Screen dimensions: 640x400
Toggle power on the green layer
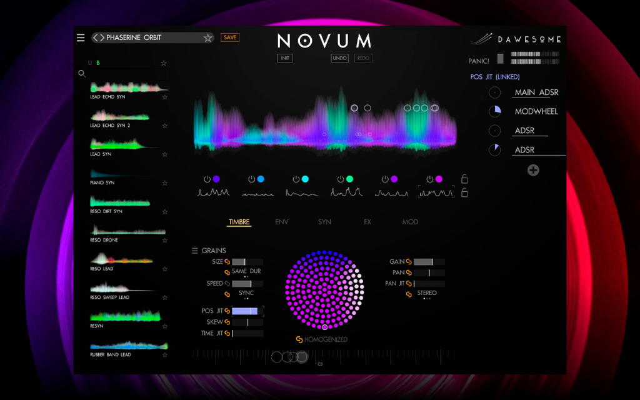point(341,179)
